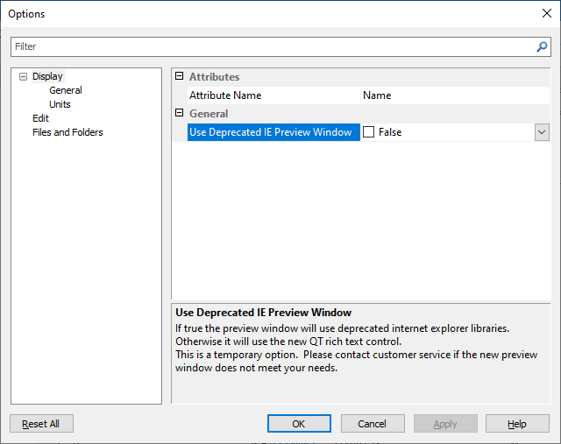The width and height of the screenshot is (561, 444).
Task: Confirm settings with OK button
Action: click(x=299, y=424)
